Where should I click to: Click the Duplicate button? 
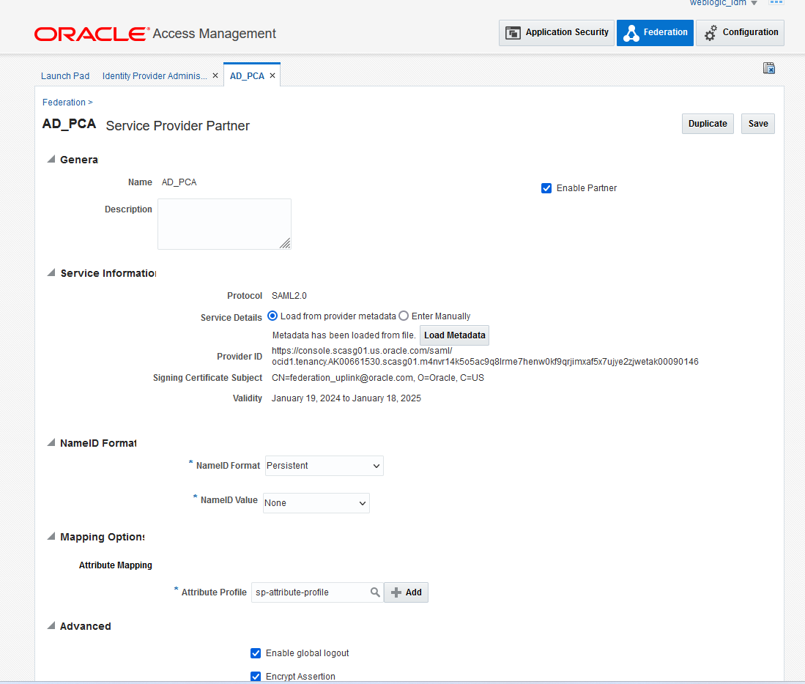pyautogui.click(x=708, y=124)
